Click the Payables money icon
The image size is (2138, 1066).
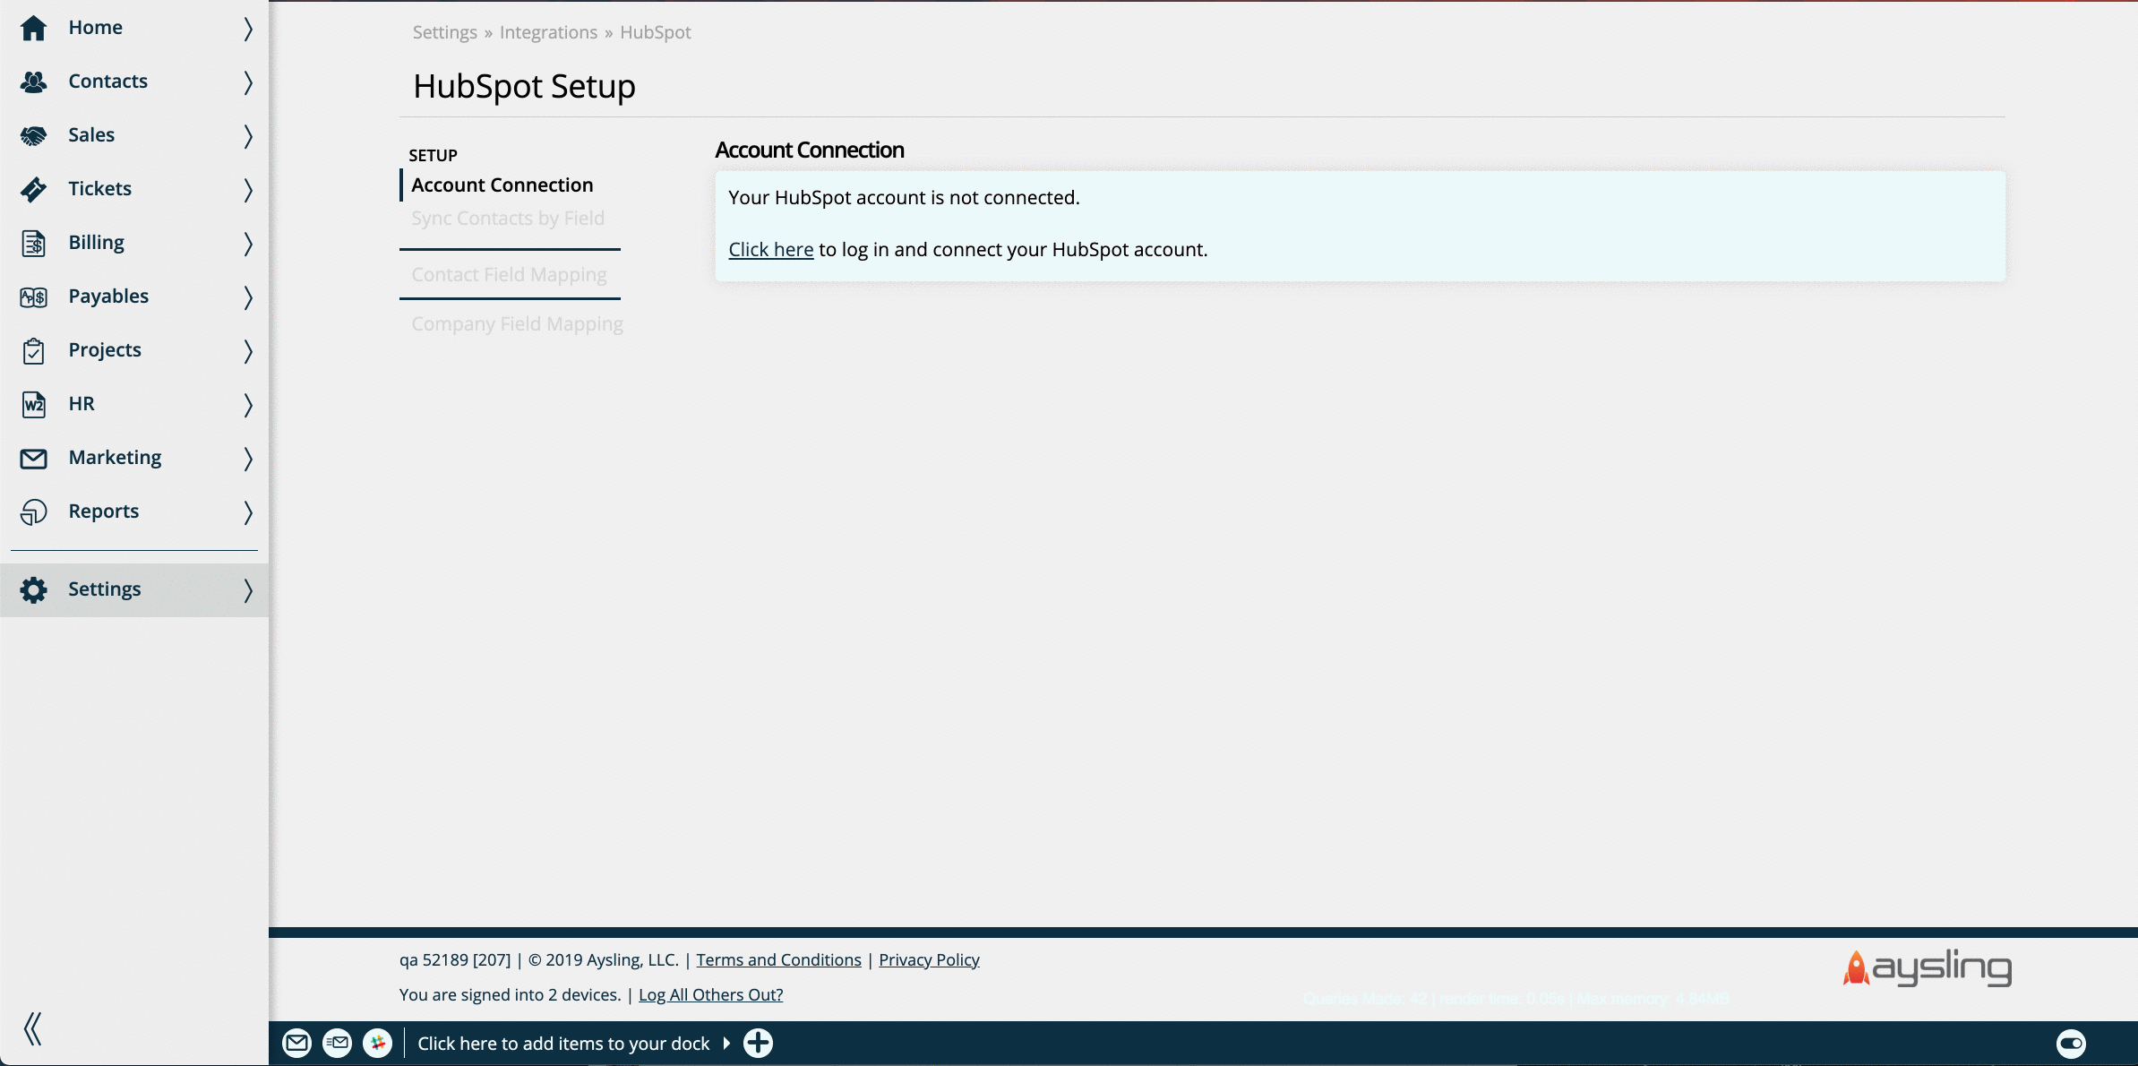pos(33,297)
